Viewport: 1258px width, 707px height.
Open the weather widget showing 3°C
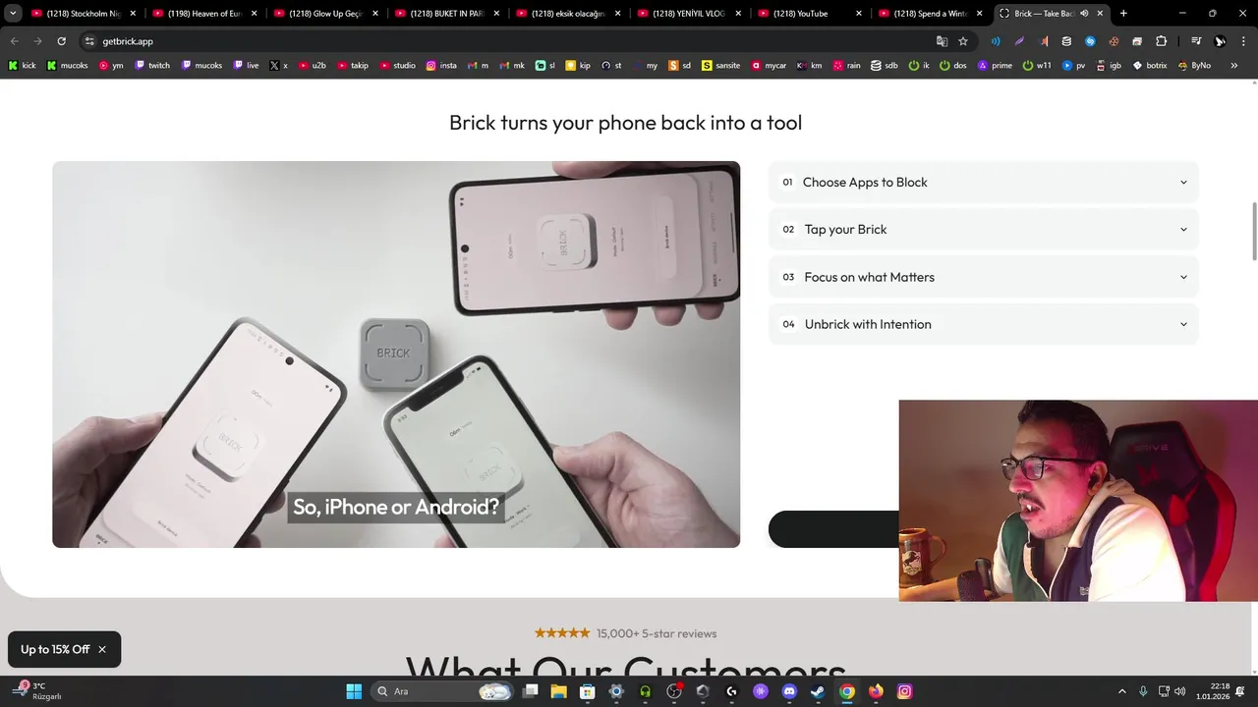click(39, 691)
